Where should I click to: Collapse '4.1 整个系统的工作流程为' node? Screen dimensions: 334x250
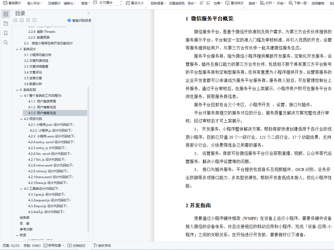click(x=21, y=96)
